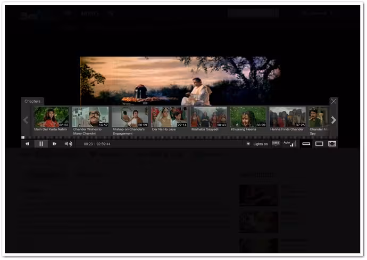Open the Auto quality selector
The width and height of the screenshot is (367, 260).
pos(290,143)
